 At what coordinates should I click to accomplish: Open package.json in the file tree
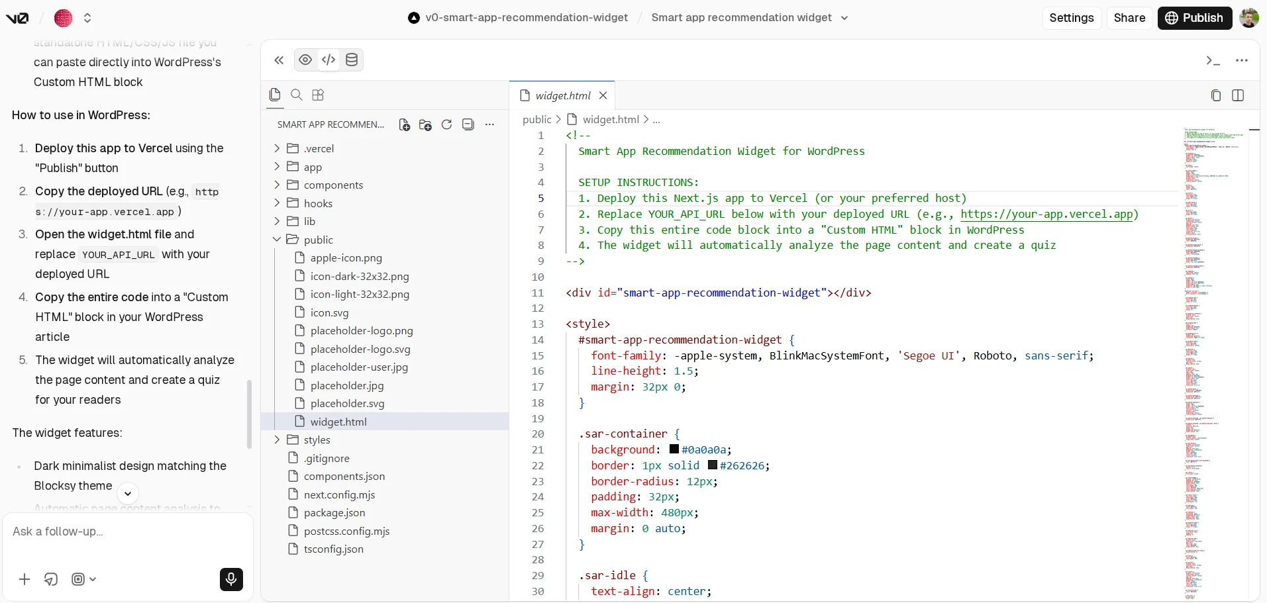tap(334, 513)
